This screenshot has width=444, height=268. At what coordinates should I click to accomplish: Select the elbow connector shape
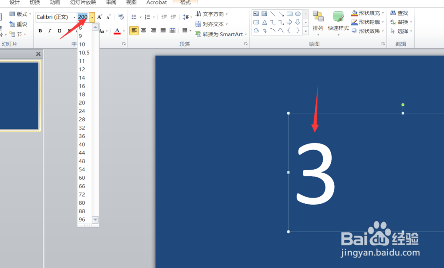coord(273,22)
